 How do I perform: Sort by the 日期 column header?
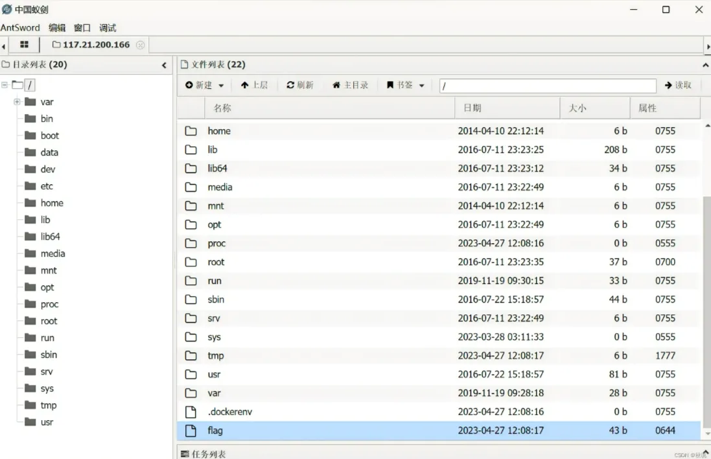(507, 108)
